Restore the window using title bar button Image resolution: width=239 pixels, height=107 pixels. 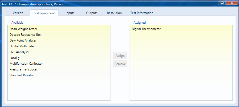(x=222, y=2)
